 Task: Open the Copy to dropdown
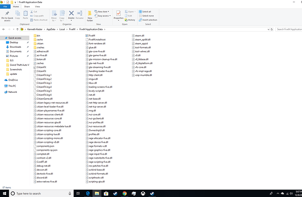coord(62,16)
